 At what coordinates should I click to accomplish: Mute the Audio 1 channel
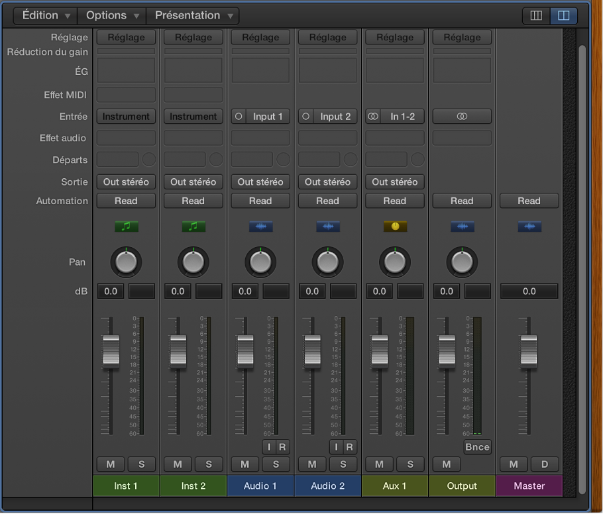coord(245,464)
